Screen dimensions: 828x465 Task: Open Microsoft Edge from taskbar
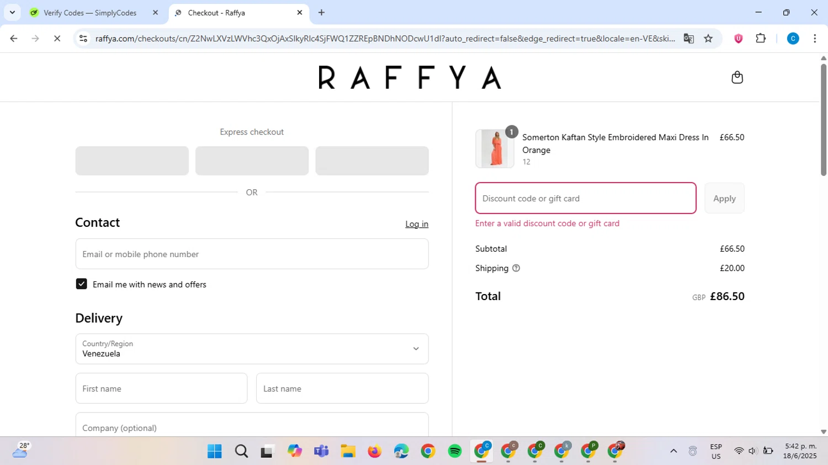pyautogui.click(x=401, y=451)
